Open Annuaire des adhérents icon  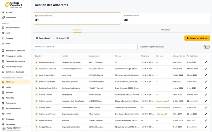coord(3,51)
